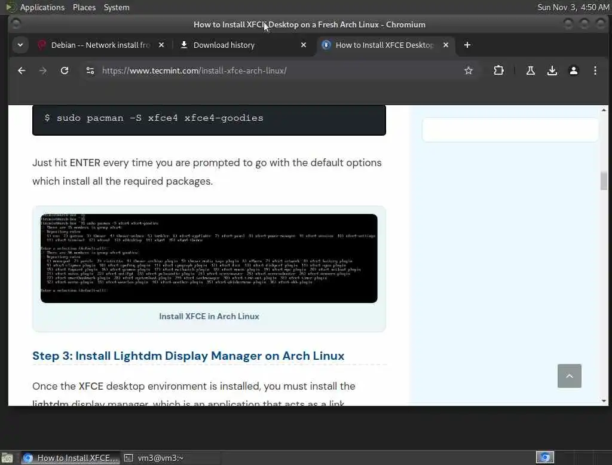Screen dimensions: 612x465
Task: Click the page scrollbar thumb
Action: click(x=604, y=181)
